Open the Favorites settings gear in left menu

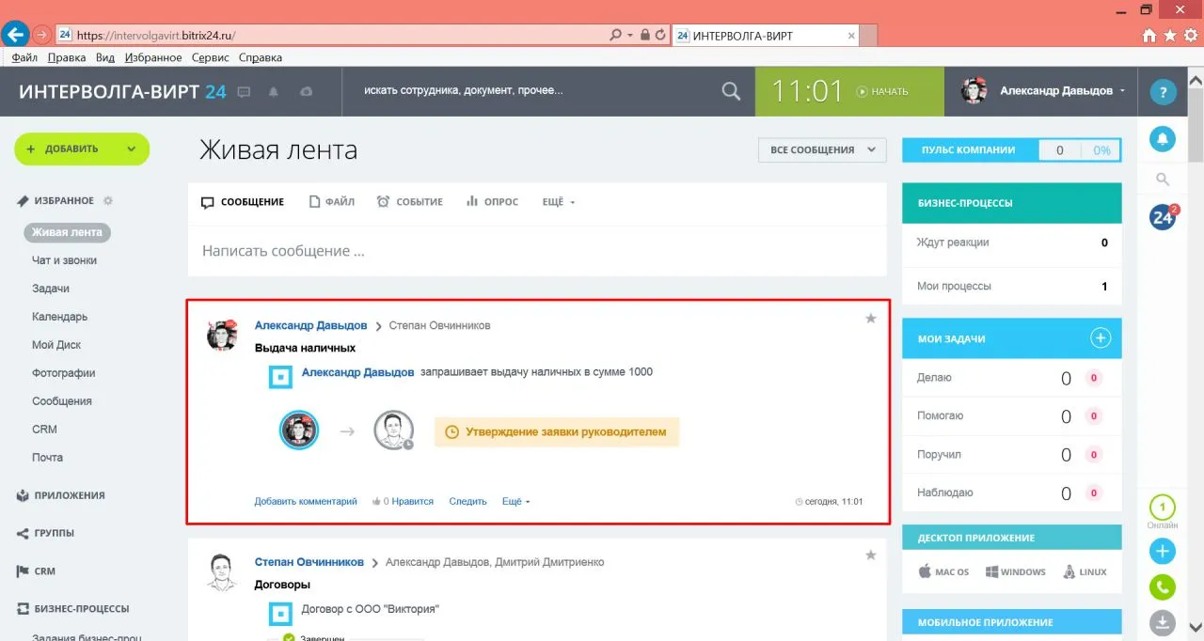pyautogui.click(x=108, y=200)
